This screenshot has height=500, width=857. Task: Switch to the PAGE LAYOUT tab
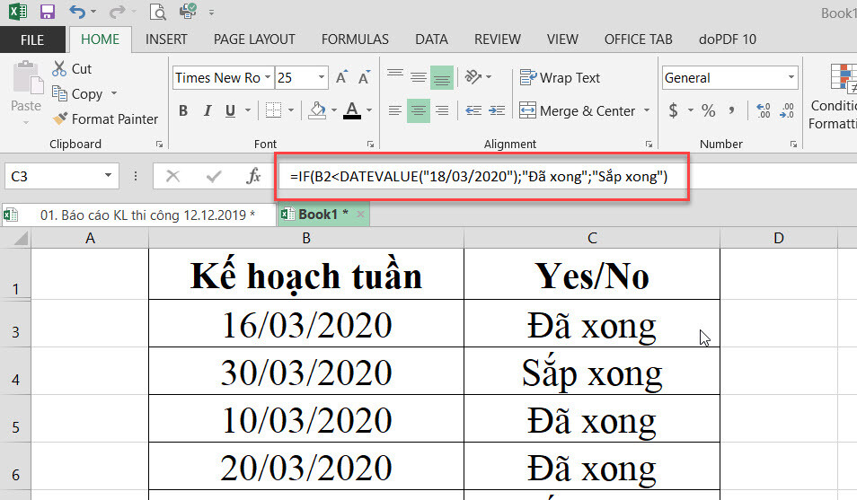[254, 39]
